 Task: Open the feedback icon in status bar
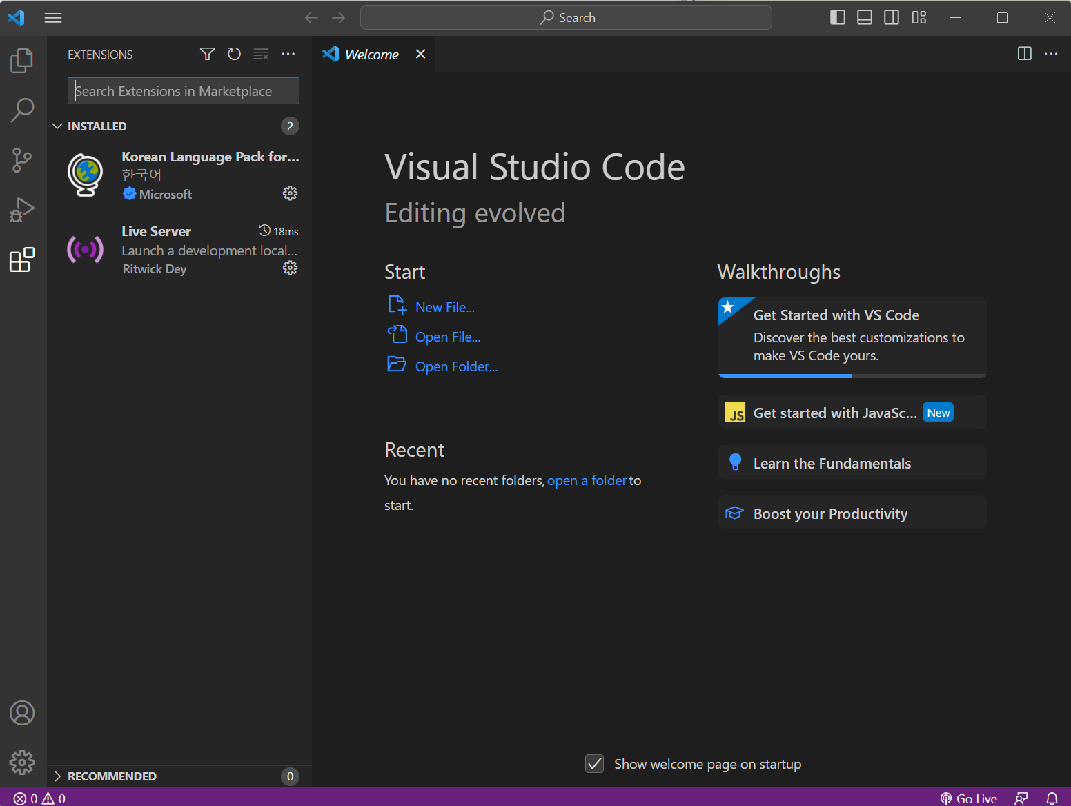click(x=1021, y=798)
